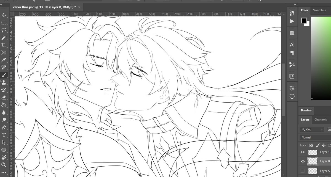Image resolution: width=331 pixels, height=177 pixels.
Task: Click the black foreground color swatch
Action: coord(304,21)
